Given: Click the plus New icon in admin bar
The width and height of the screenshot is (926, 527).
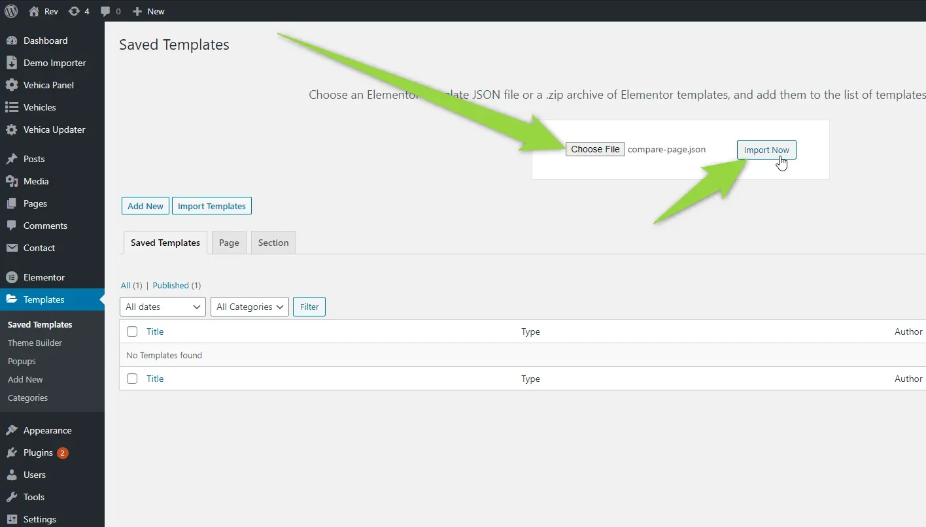Looking at the screenshot, I should (x=137, y=11).
